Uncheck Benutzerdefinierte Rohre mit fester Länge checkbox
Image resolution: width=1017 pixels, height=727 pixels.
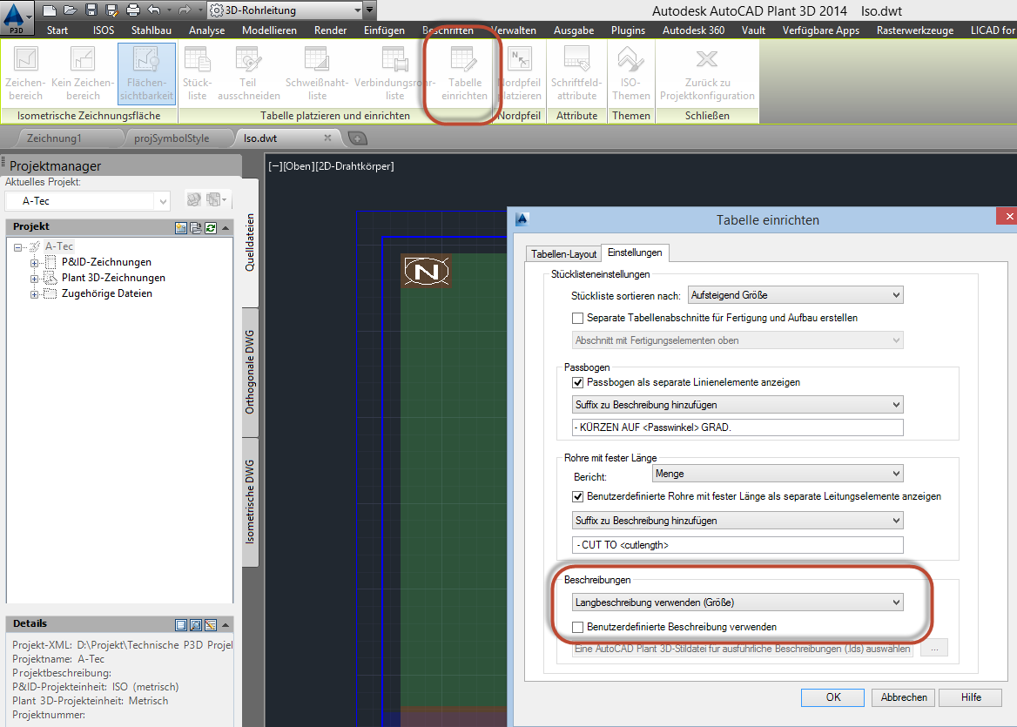point(578,497)
